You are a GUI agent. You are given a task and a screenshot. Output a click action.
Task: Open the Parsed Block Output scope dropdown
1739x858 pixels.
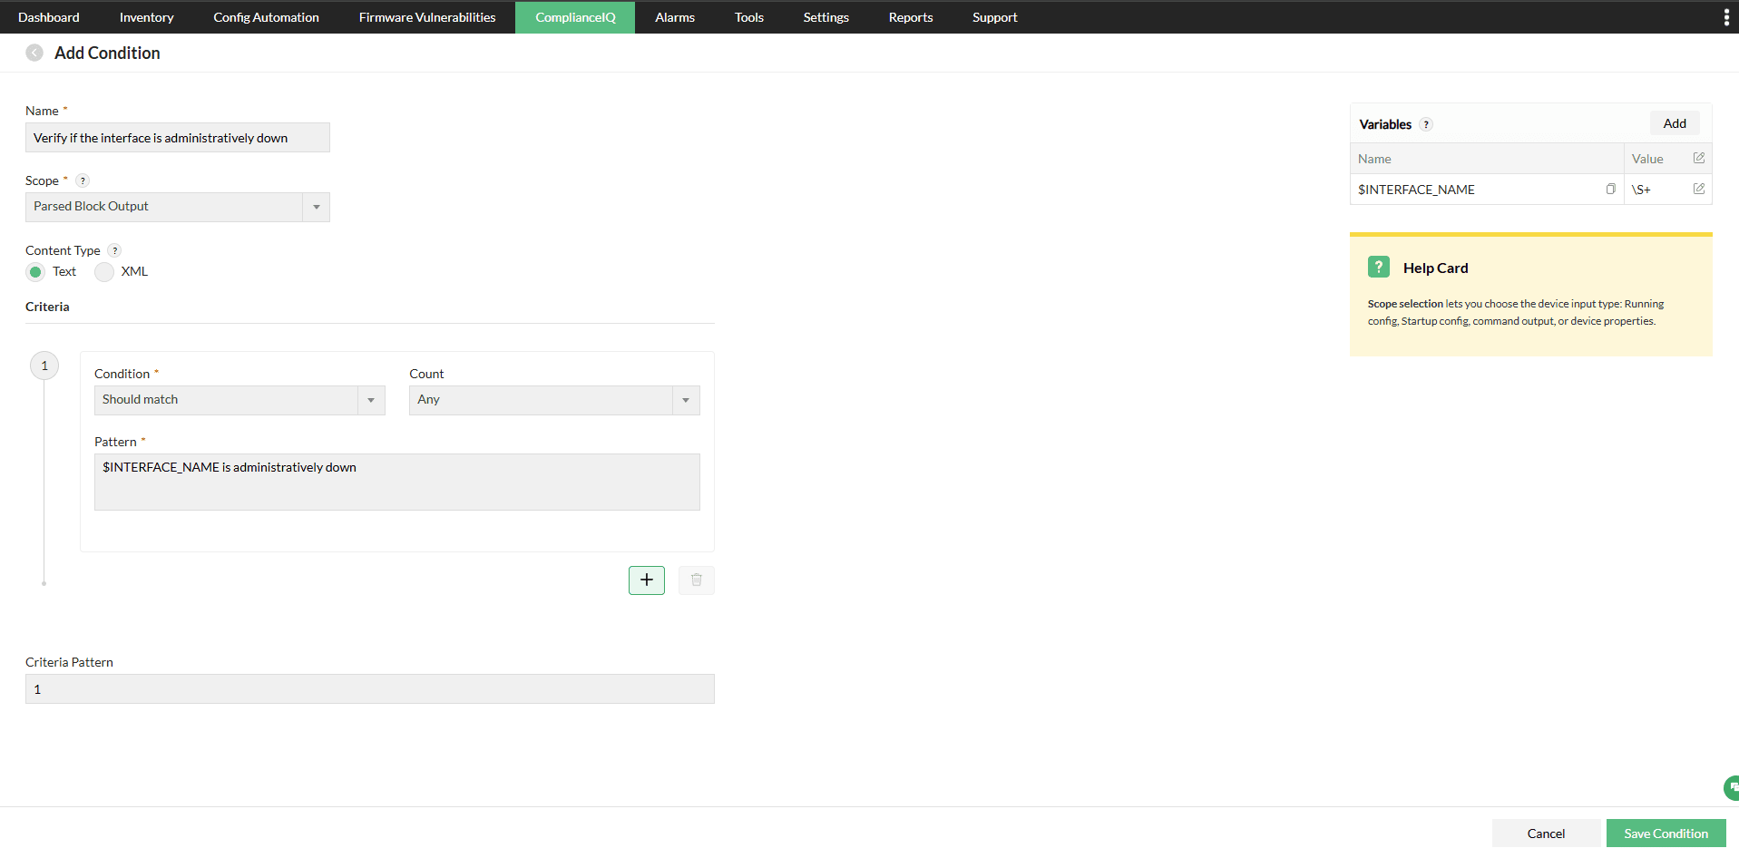(315, 207)
